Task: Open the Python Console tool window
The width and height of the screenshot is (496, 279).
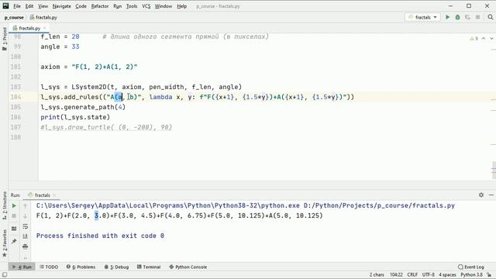Action: pyautogui.click(x=188, y=267)
